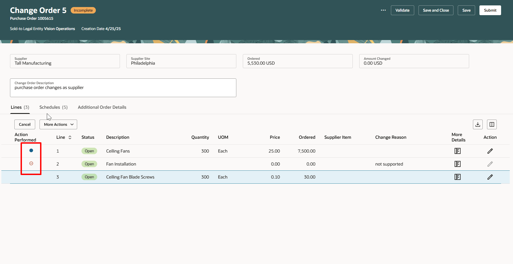This screenshot has height=264, width=513.
Task: Select the Lines tab
Action: coord(16,107)
